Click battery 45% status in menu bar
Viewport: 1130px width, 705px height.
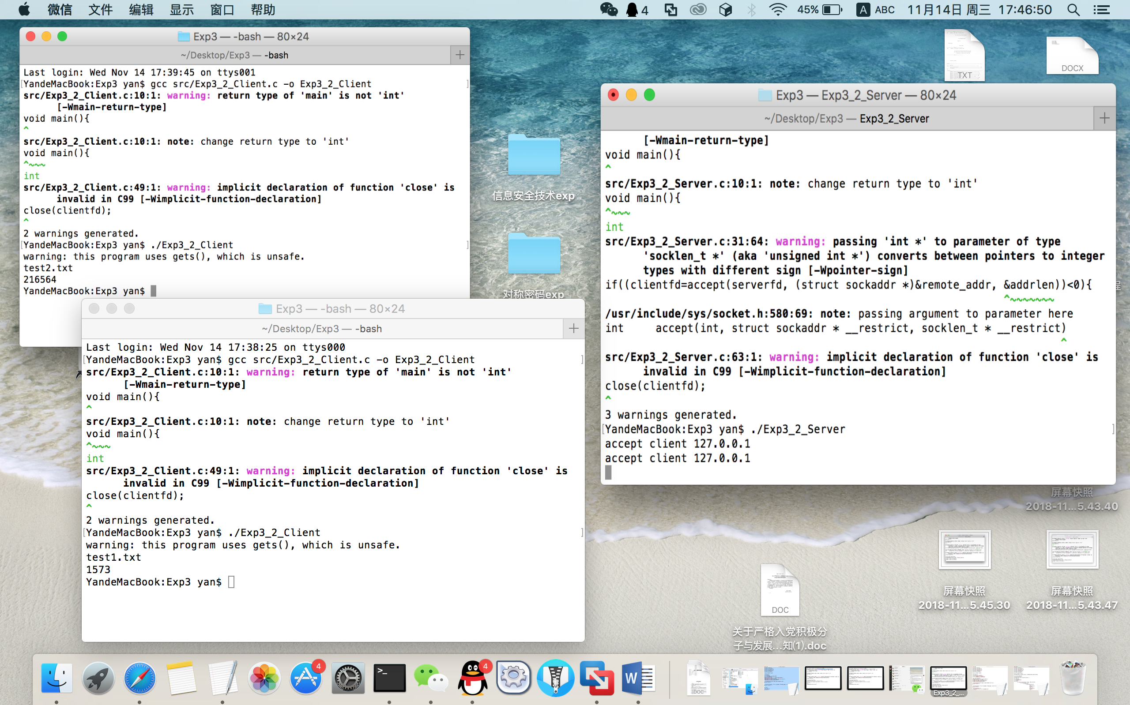tap(819, 9)
